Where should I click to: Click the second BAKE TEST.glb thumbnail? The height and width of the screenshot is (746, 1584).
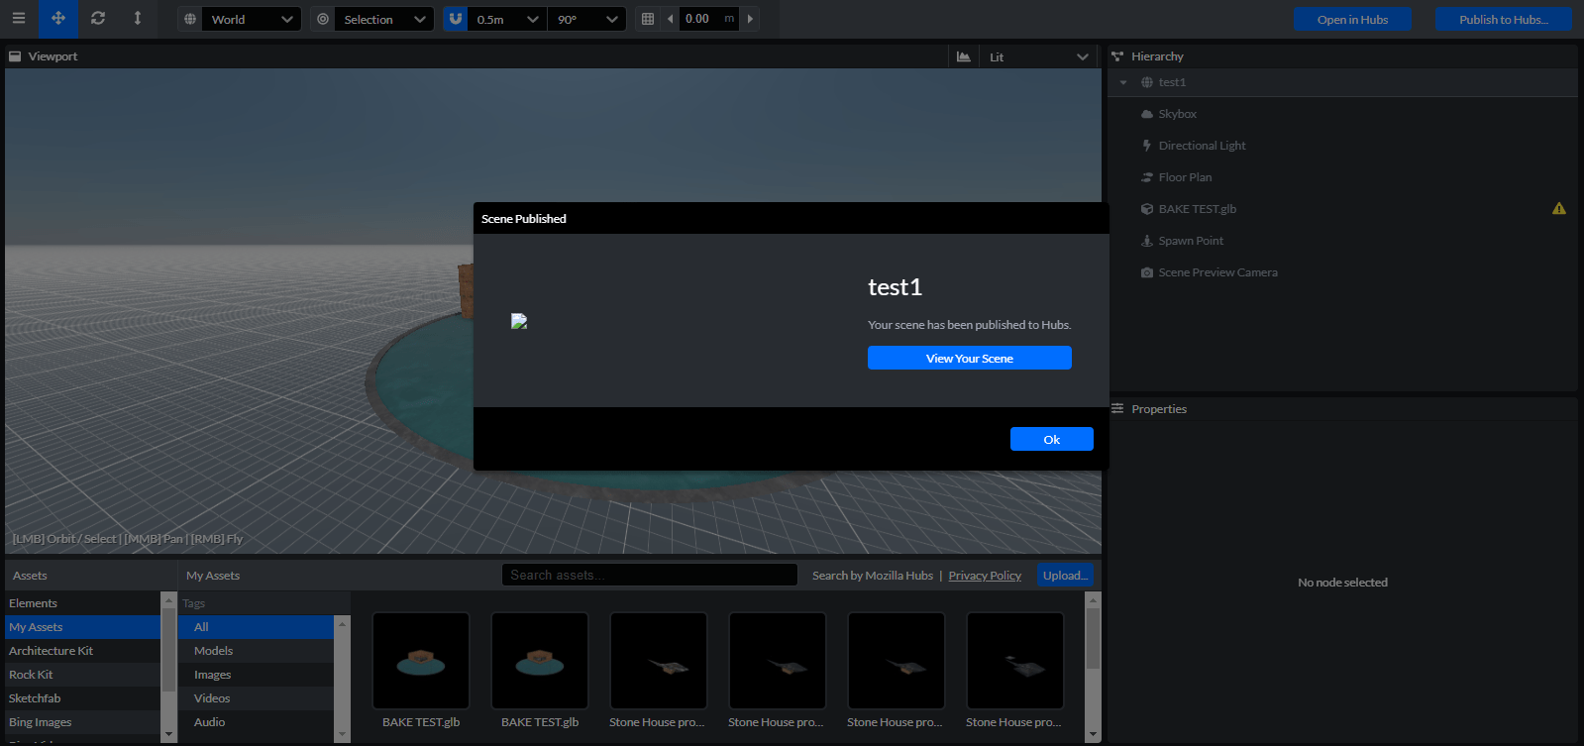click(x=540, y=661)
